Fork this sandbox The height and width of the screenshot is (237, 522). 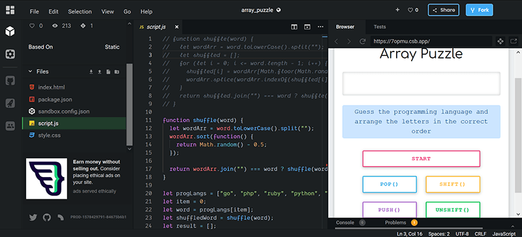[x=480, y=10]
